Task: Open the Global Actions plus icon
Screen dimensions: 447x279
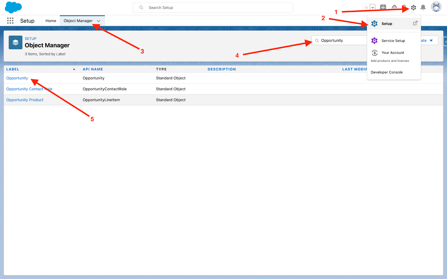Action: [383, 8]
